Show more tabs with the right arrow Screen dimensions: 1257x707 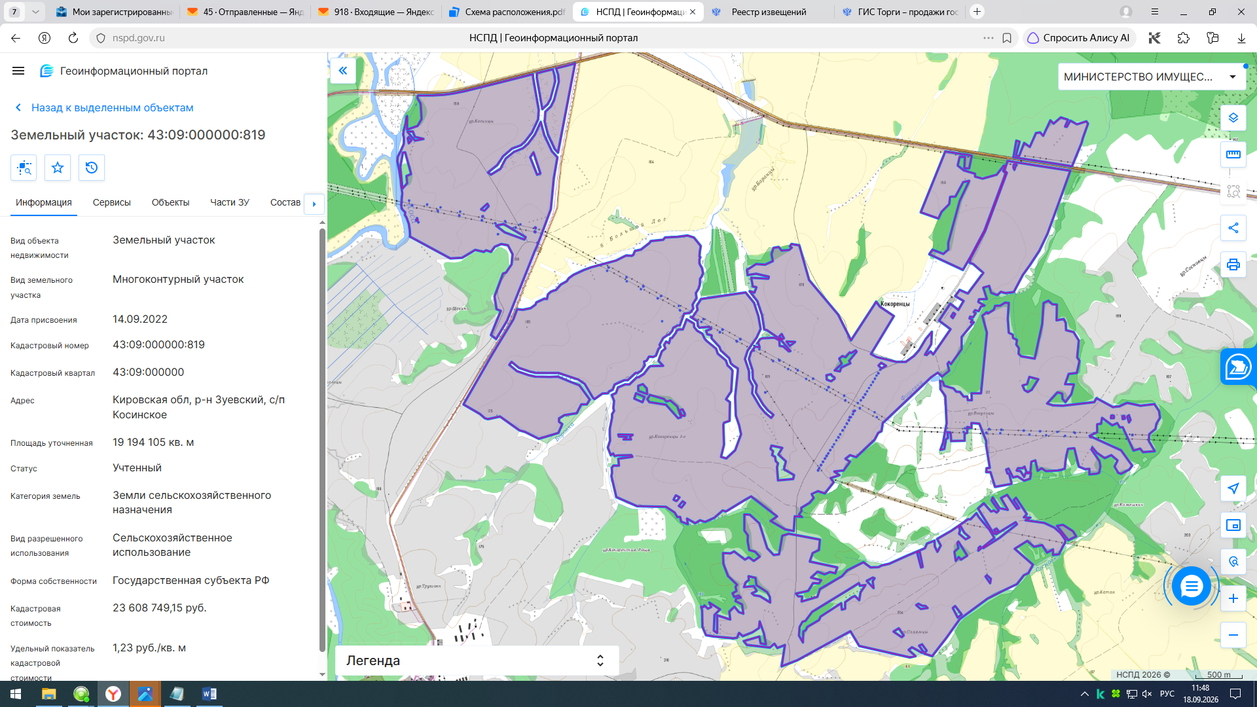pyautogui.click(x=314, y=204)
